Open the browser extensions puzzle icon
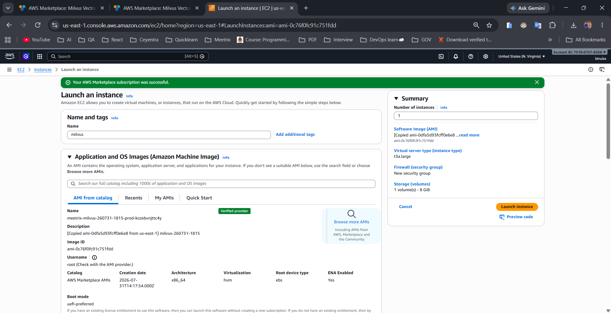Screen dimensions: 611x313 [x=552, y=25]
